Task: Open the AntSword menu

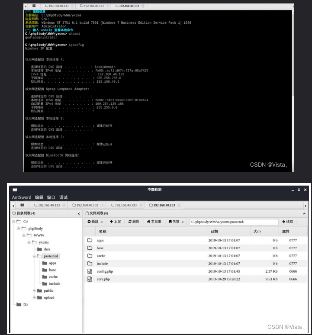Action: coord(22,197)
